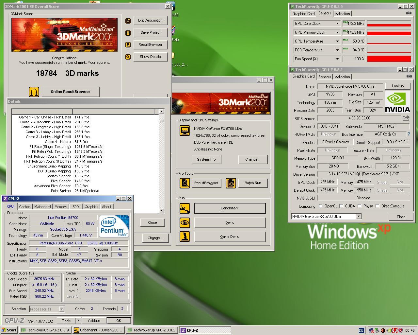Image resolution: width=418 pixels, height=335 pixels.
Task: Click the Lookup button in GPU-Z
Action: tap(397, 86)
